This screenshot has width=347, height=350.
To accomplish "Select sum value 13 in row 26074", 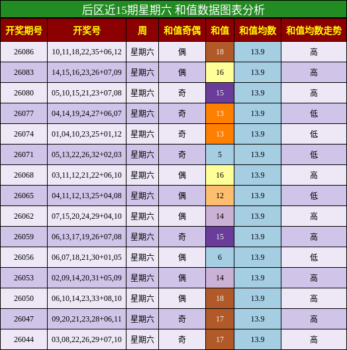I will pos(220,134).
